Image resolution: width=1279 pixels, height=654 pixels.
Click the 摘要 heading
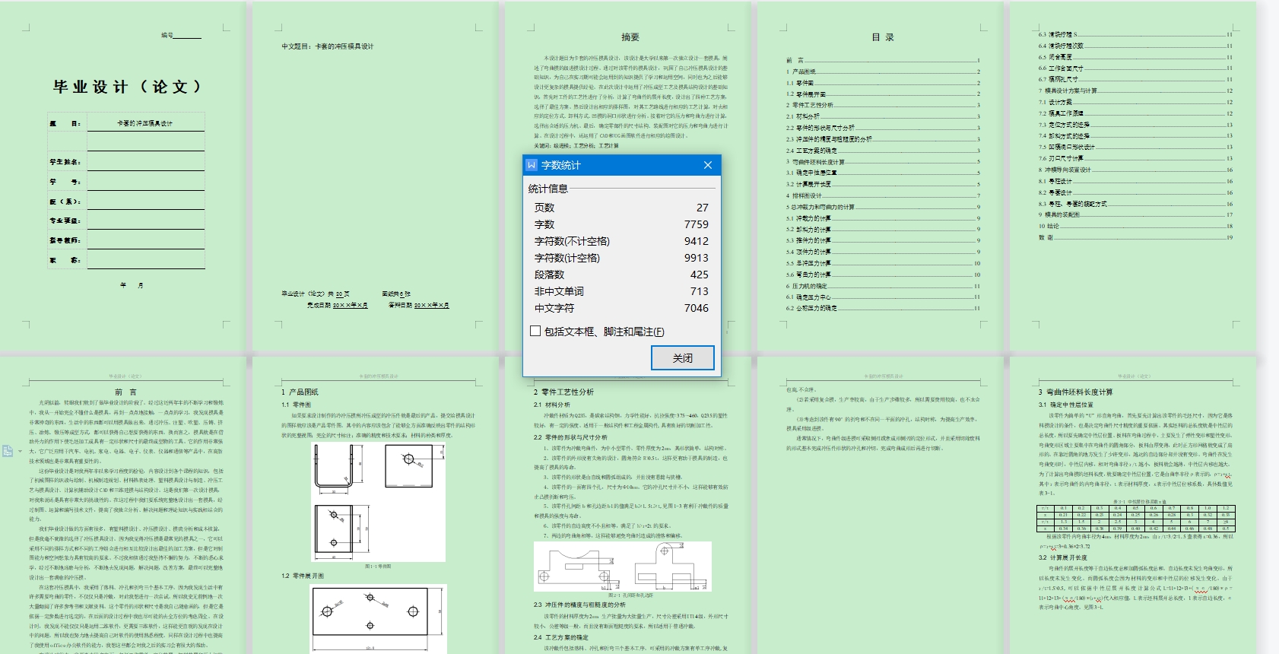point(630,37)
